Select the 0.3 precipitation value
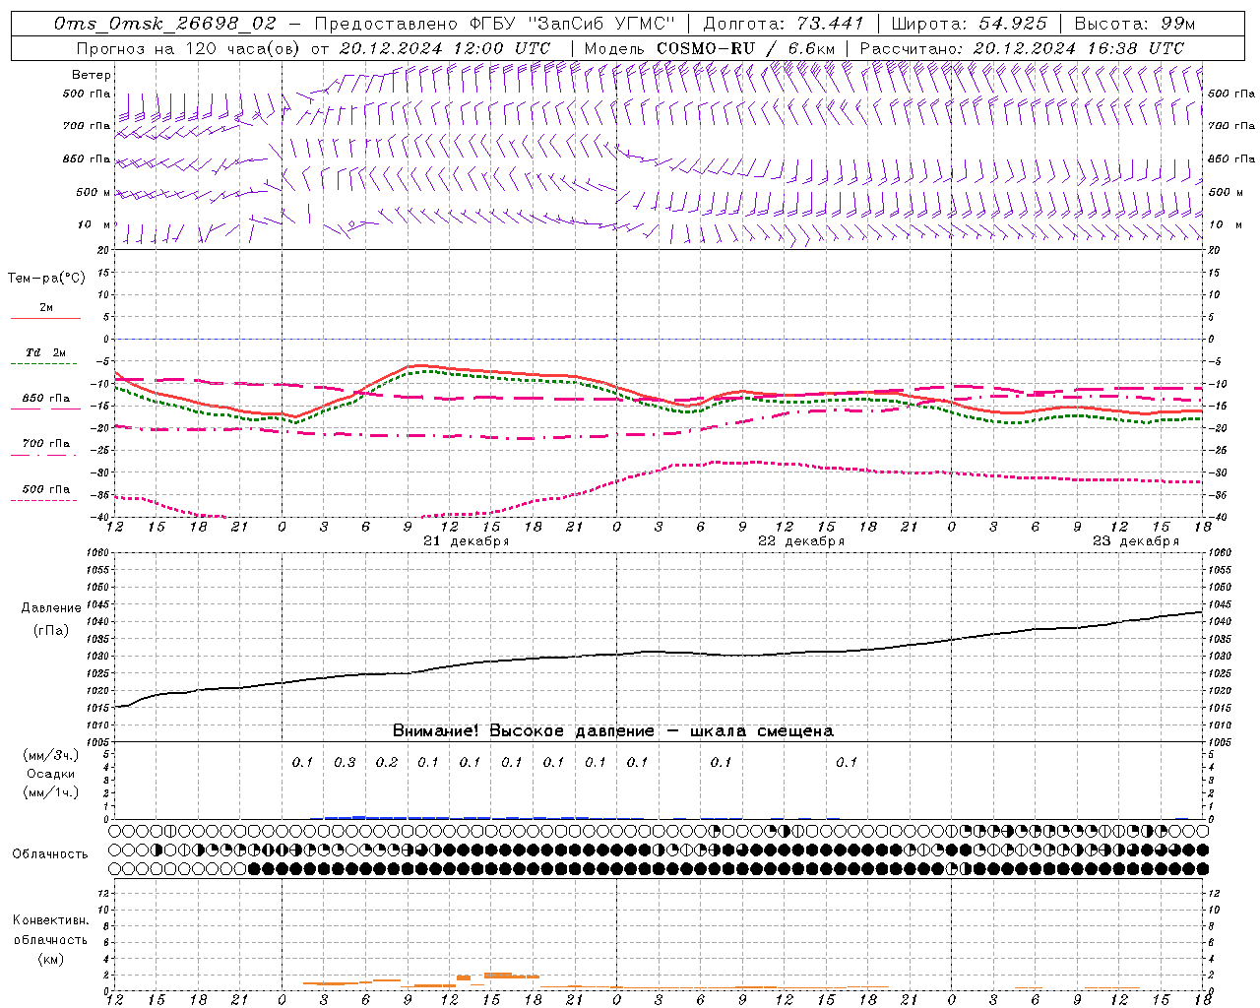The width and height of the screenshot is (1260, 1008). coord(345,762)
